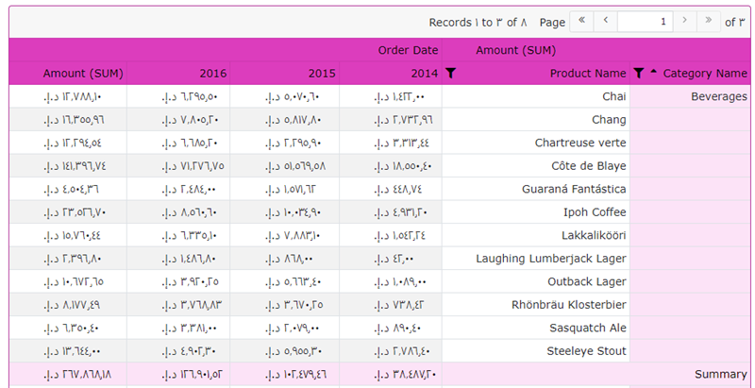Sort by the Category Name column header
This screenshot has width=755, height=388.
point(704,74)
